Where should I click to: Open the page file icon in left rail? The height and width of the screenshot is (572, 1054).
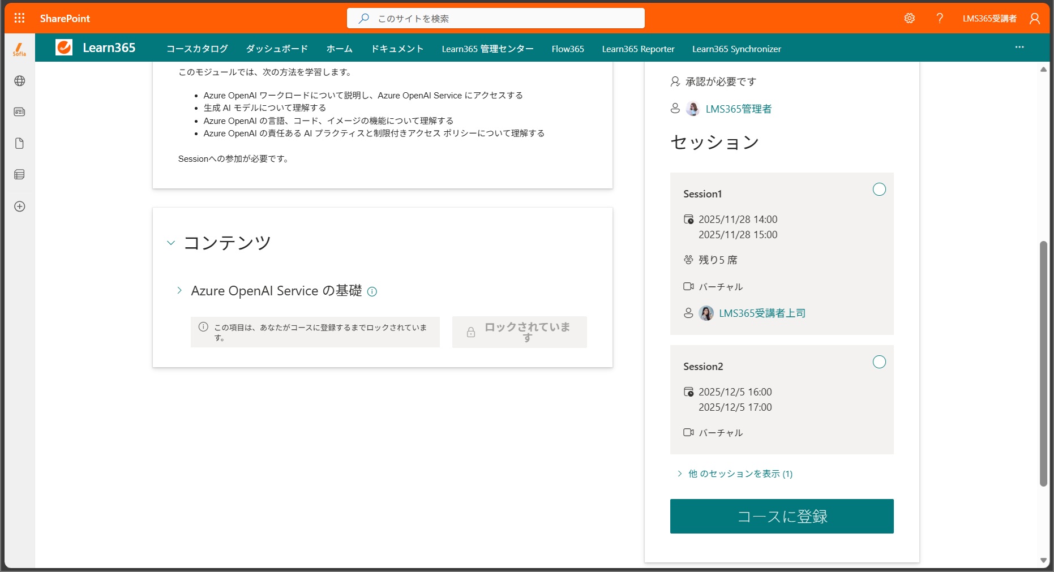click(x=20, y=143)
